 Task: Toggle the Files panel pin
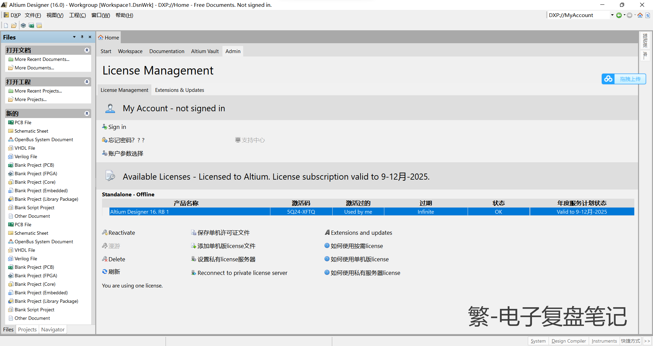pyautogui.click(x=82, y=37)
